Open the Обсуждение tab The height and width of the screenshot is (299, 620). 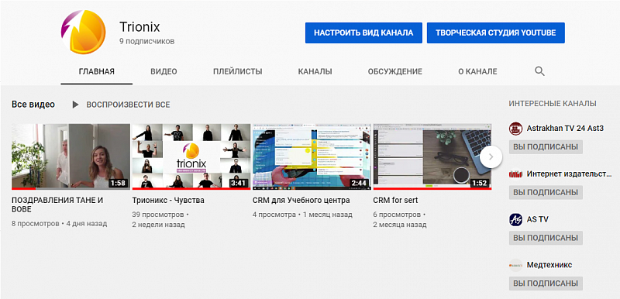pyautogui.click(x=395, y=72)
